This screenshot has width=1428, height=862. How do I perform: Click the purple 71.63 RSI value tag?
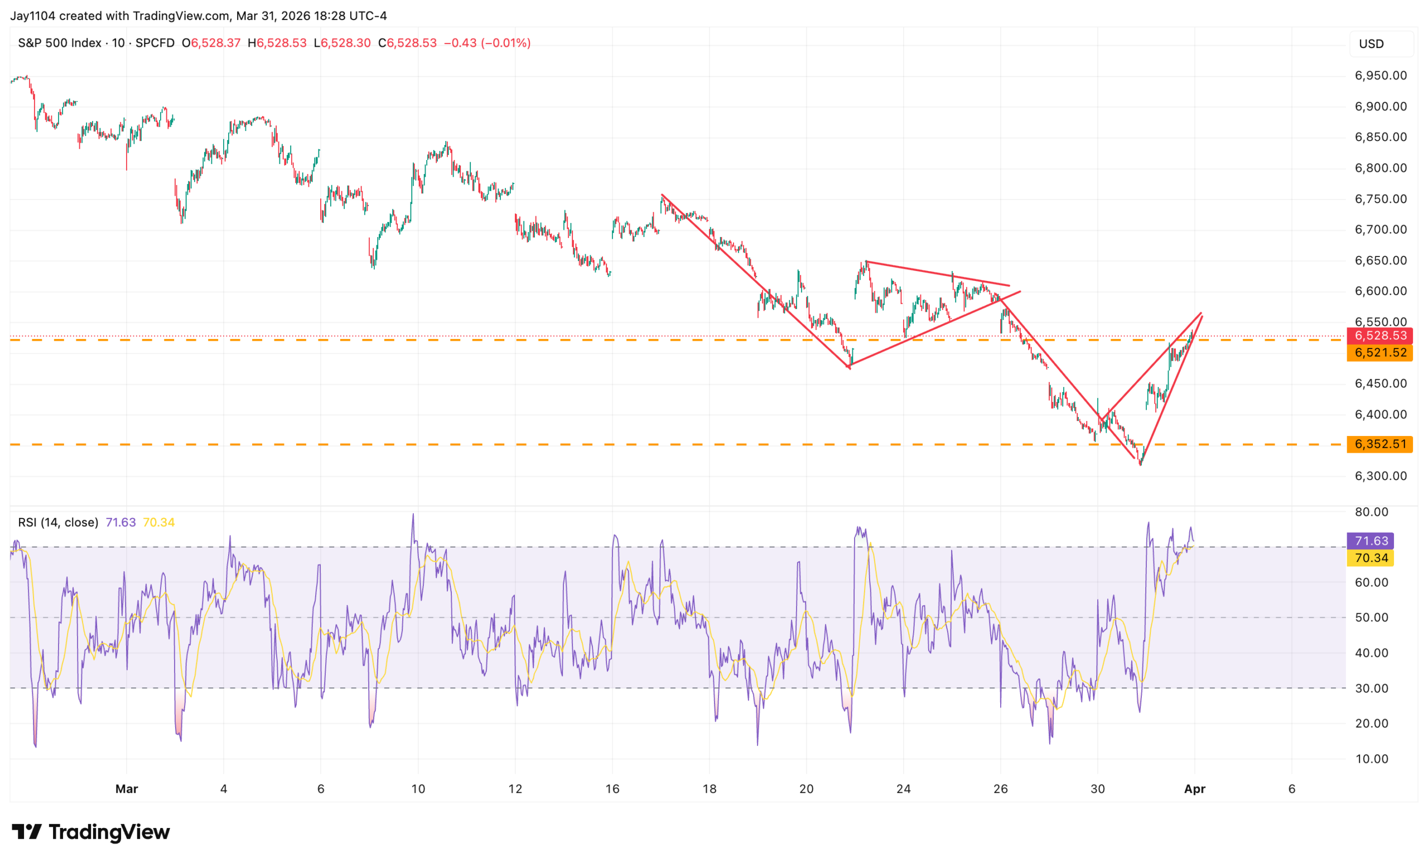(x=1371, y=540)
